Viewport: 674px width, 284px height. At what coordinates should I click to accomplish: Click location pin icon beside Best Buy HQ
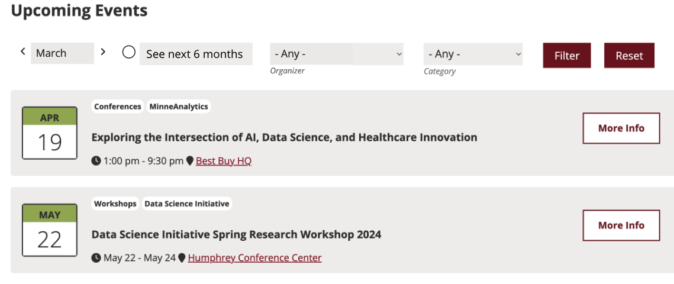click(x=190, y=161)
